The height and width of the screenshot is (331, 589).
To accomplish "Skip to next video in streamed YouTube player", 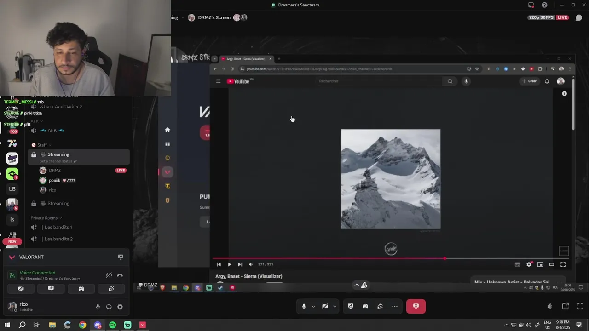I will click(240, 264).
